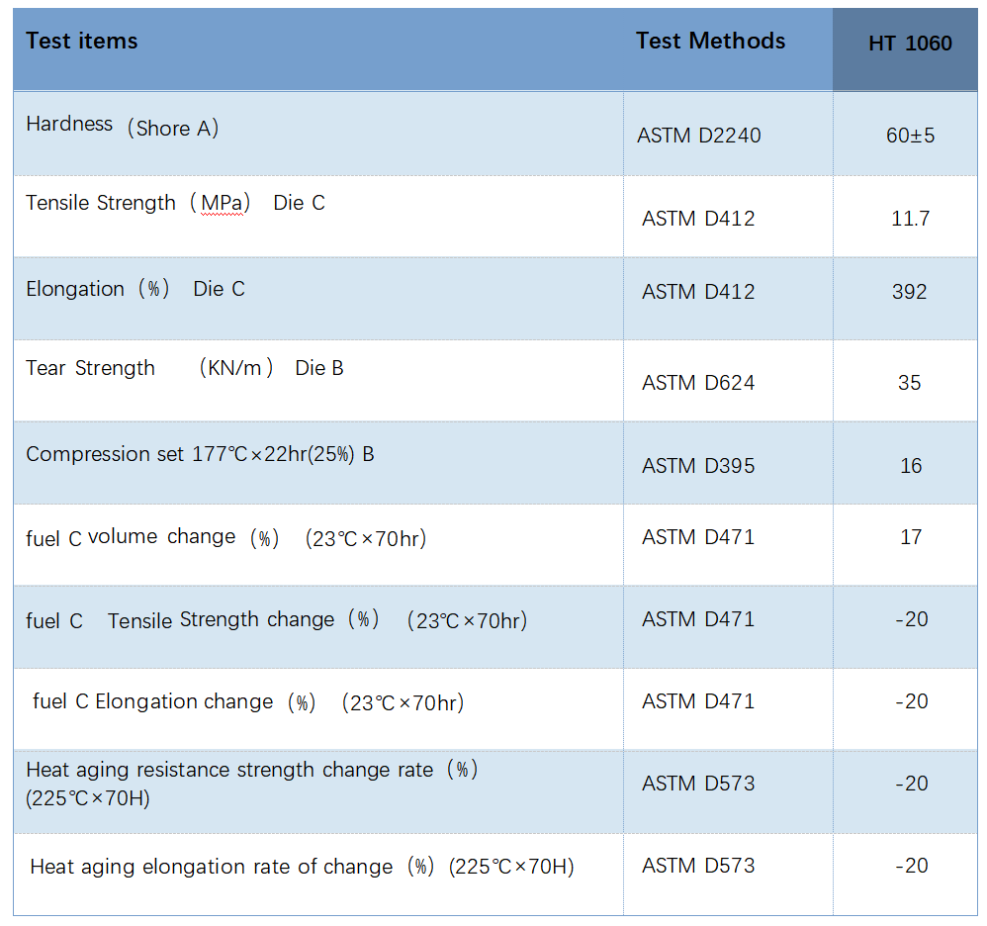Click the 'fuel C volume change' cell
The width and height of the screenshot is (987, 926).
(225, 538)
